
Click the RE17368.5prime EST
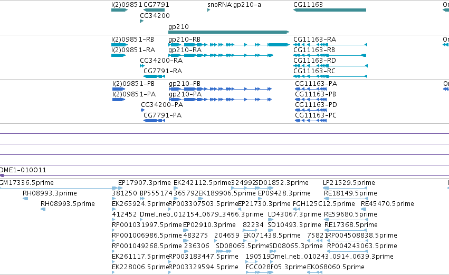tap(346, 230)
